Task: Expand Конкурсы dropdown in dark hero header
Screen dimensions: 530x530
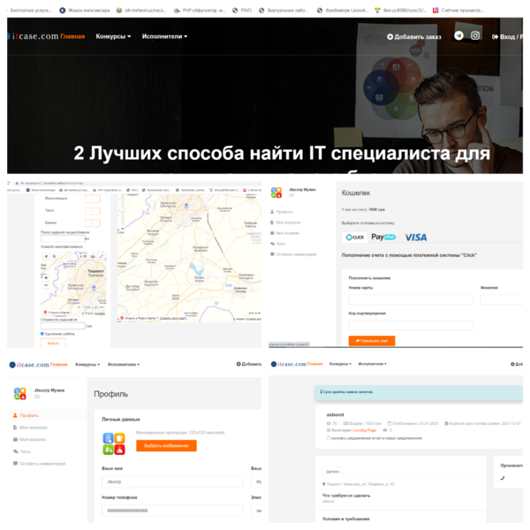Action: coord(113,36)
